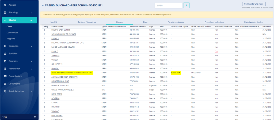Open the DICAYRON company link

click(x=56, y=107)
